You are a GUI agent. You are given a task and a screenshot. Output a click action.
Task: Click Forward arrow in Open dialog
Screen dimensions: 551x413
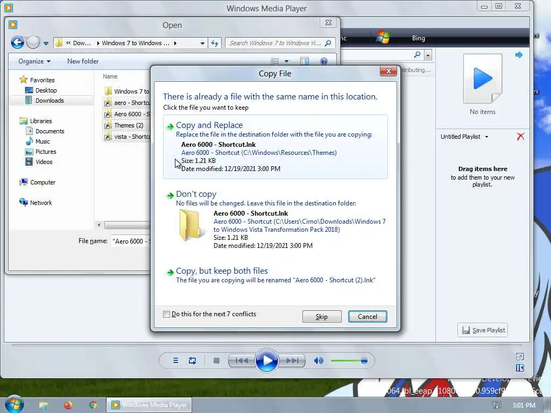[x=33, y=43]
